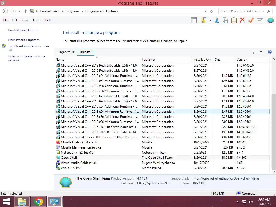276x207 pixels.
Task: Click scrollbar up arrow in program list
Action: pos(274,59)
